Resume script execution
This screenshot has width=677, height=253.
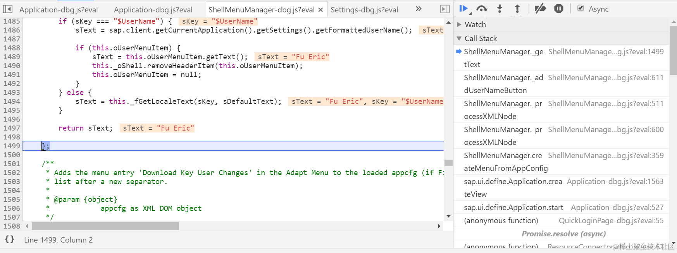pyautogui.click(x=464, y=9)
